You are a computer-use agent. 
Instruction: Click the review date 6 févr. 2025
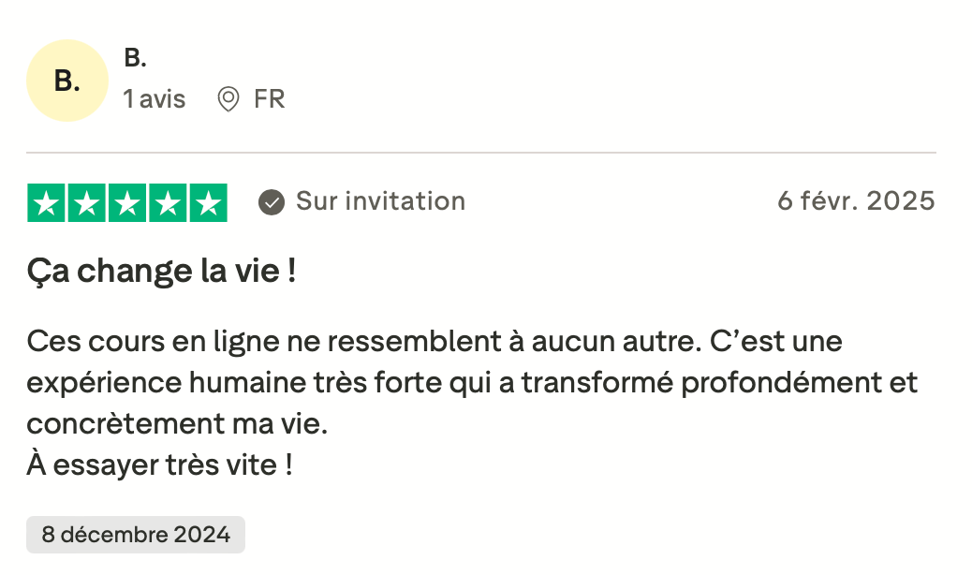(x=856, y=201)
